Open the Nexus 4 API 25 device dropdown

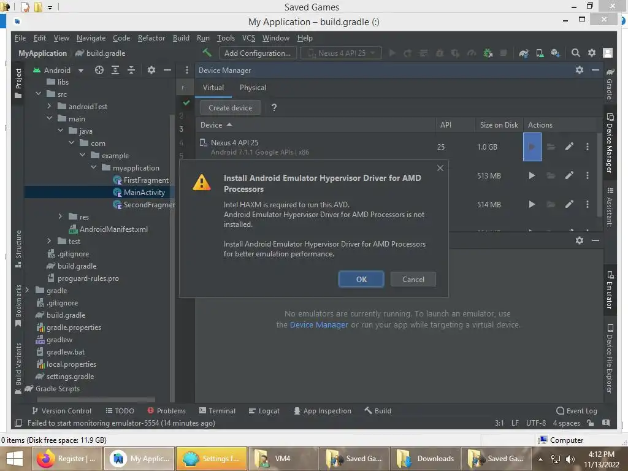coord(341,53)
